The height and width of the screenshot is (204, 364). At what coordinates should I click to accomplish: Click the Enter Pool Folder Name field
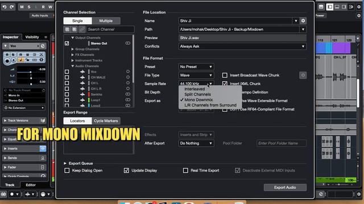(x=282, y=143)
